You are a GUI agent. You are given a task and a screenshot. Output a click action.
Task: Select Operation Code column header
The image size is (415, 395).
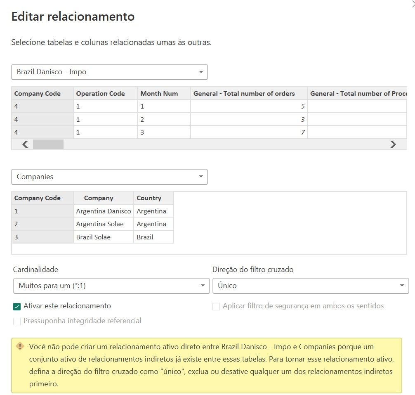(105, 93)
